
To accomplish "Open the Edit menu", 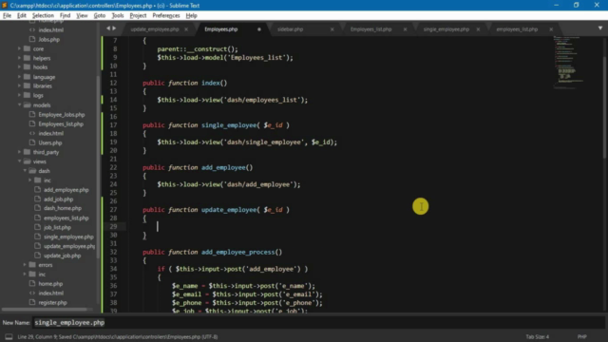I will pyautogui.click(x=21, y=15).
